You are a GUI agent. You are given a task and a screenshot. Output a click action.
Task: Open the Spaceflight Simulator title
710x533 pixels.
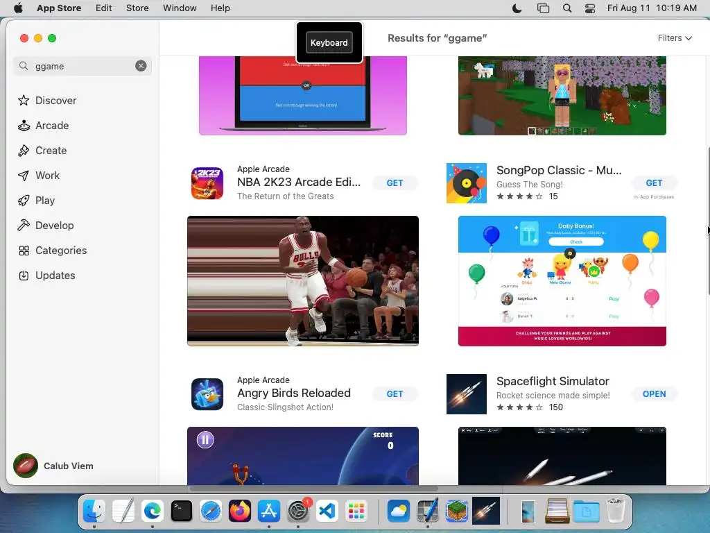[x=553, y=381]
